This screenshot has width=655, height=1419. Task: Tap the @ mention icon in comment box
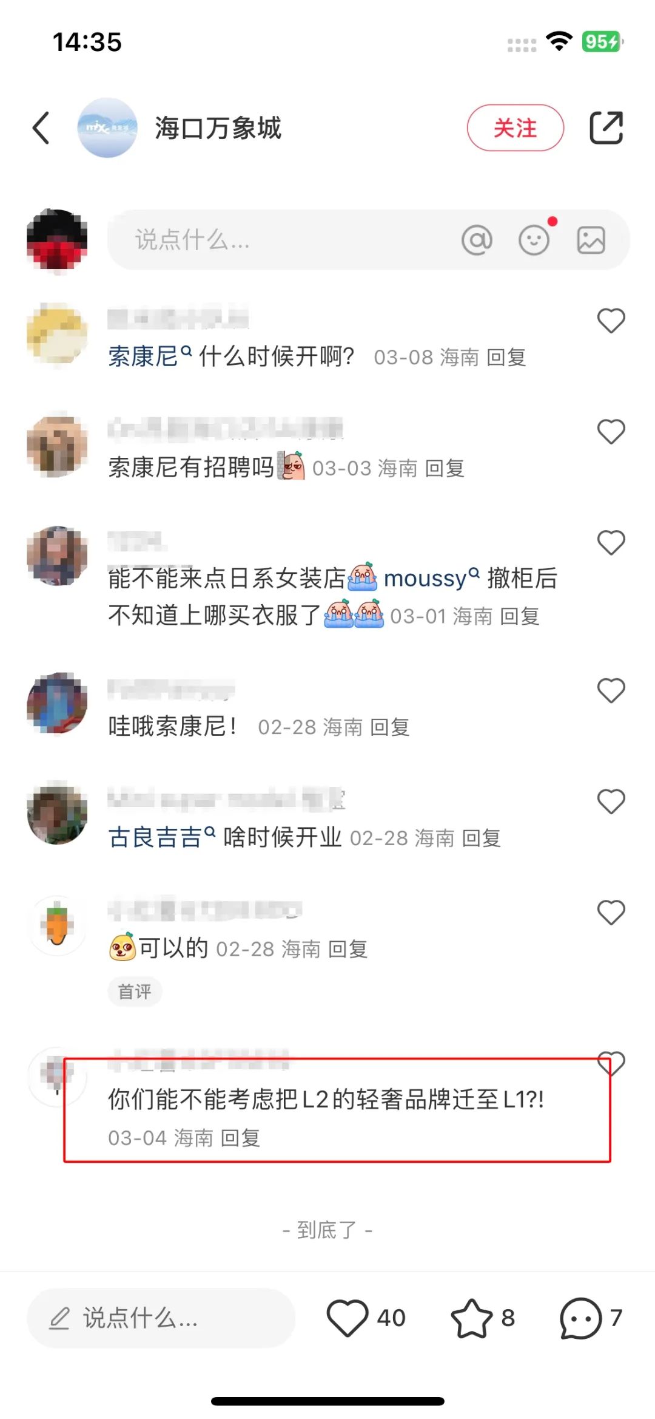tap(477, 240)
